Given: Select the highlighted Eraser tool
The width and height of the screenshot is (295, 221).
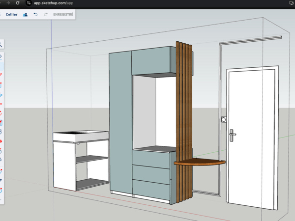Looking at the screenshot, I should click(x=1, y=56).
